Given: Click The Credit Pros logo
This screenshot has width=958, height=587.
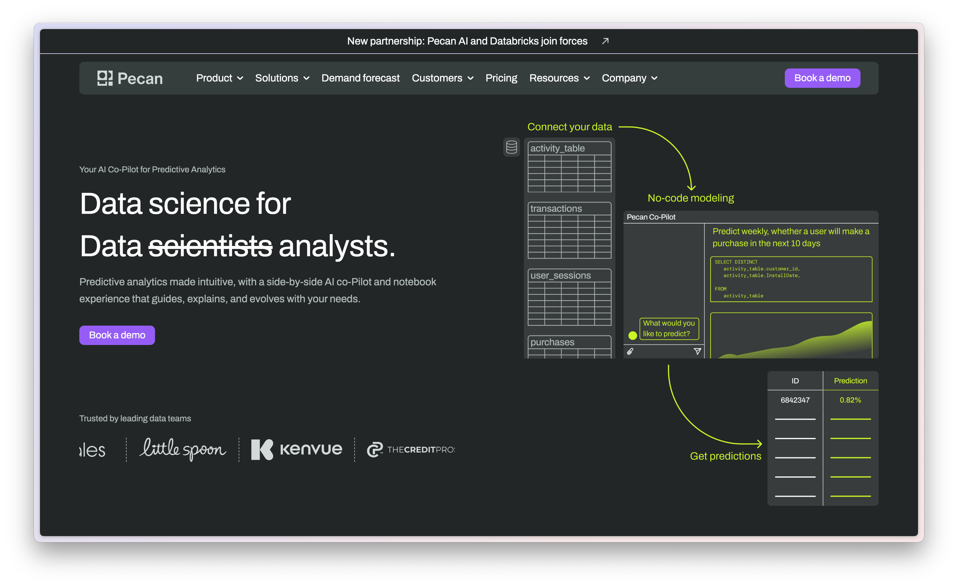Looking at the screenshot, I should point(411,450).
